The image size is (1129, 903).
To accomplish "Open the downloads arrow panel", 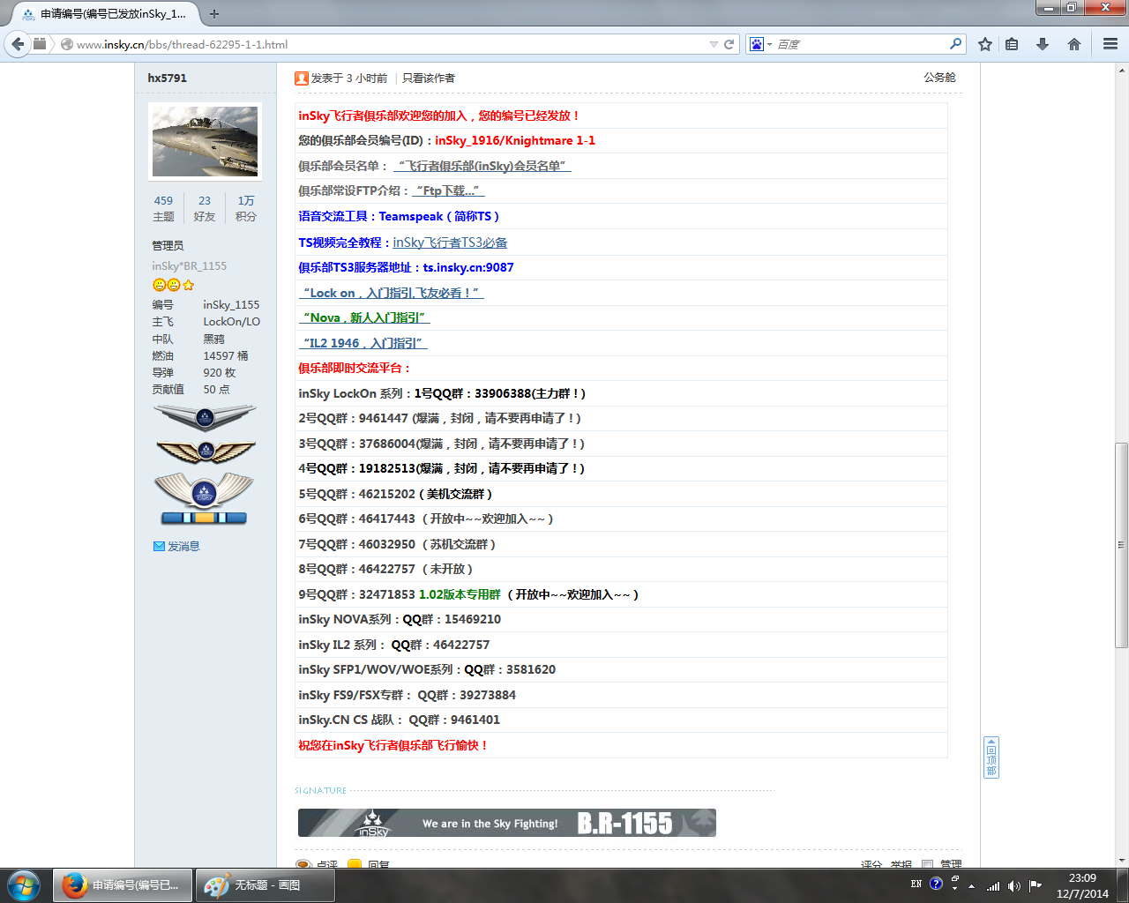I will [1043, 44].
